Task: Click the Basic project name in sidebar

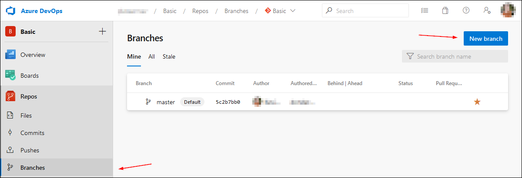Action: click(x=28, y=32)
